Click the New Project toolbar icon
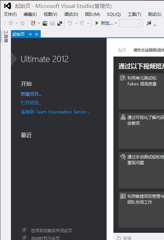Viewport: 164px width, 240px height. pos(33,23)
